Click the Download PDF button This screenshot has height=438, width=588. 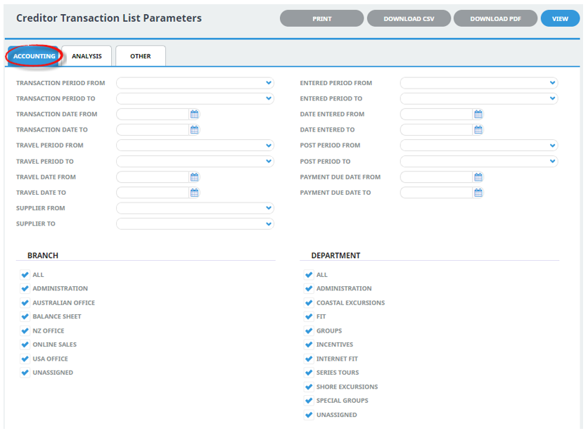(495, 18)
